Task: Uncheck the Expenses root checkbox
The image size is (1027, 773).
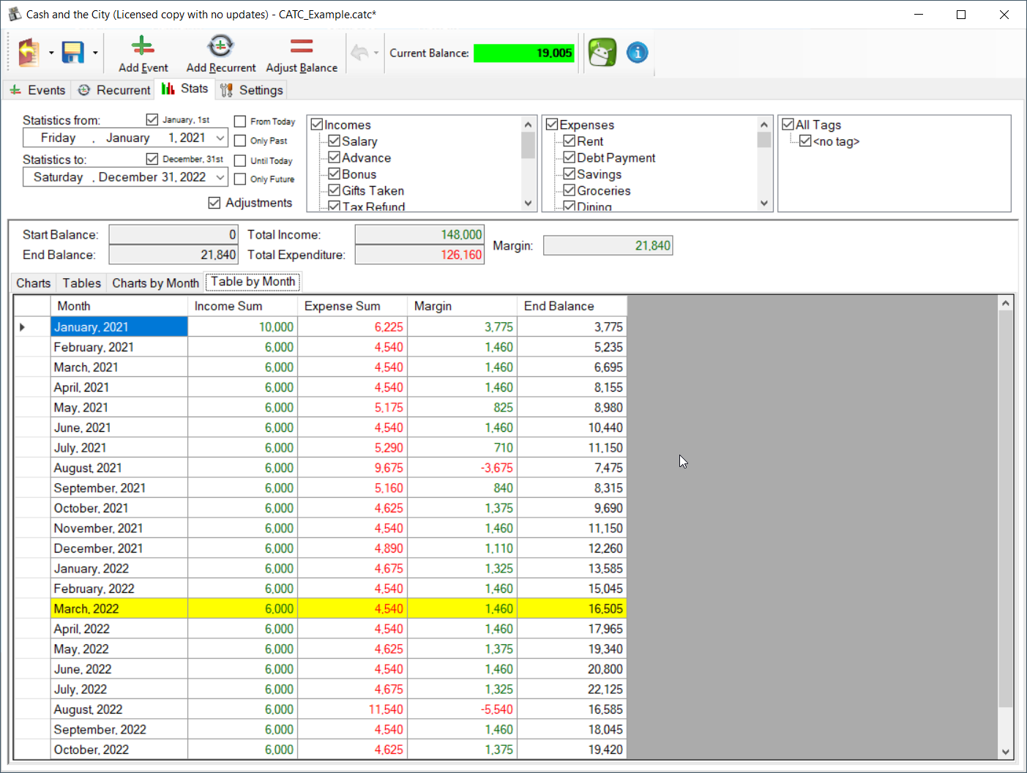Action: (x=553, y=124)
